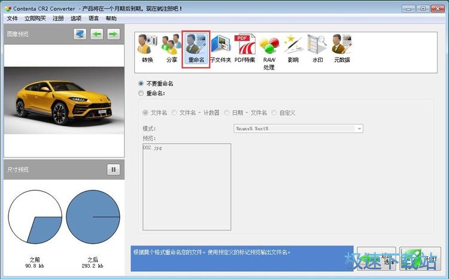Go to next image with right arrow

[113, 34]
